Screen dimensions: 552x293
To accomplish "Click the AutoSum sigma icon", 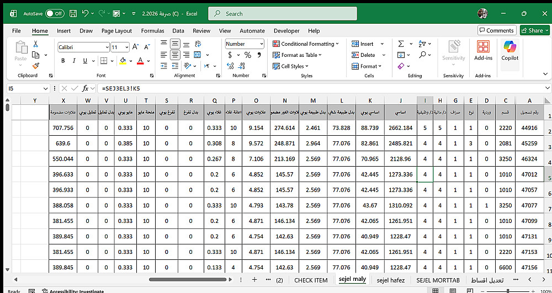I will click(400, 44).
